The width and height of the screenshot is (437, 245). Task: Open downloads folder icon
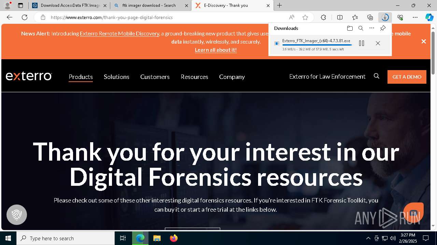(x=350, y=28)
